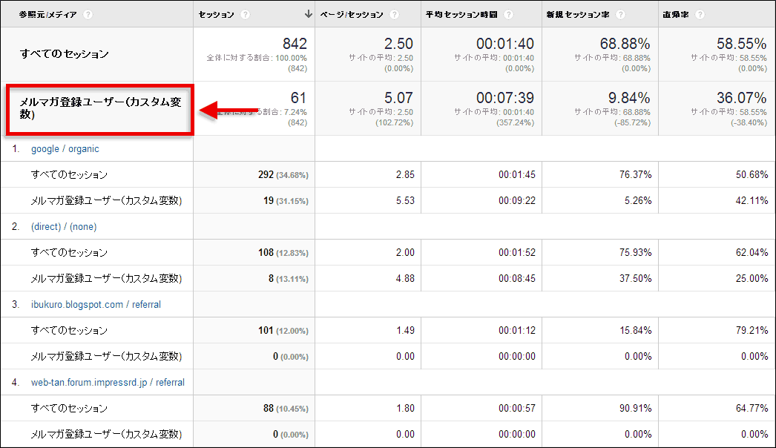Sort by ページ/セッション column header text
776x448 pixels.
[352, 15]
